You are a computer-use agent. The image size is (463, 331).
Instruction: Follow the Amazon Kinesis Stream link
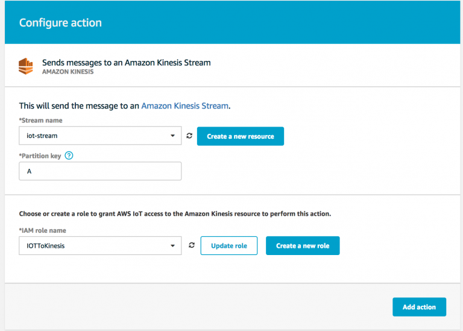pos(185,106)
